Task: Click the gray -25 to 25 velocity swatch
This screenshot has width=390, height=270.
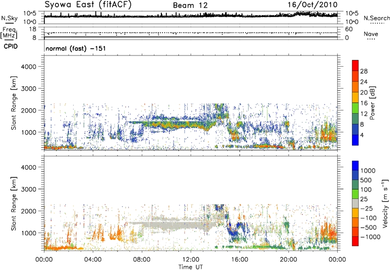Action: pyautogui.click(x=355, y=203)
